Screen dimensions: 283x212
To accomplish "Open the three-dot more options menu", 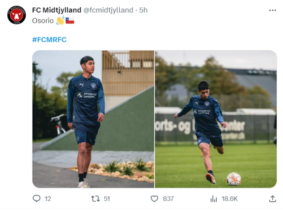I will 272,10.
